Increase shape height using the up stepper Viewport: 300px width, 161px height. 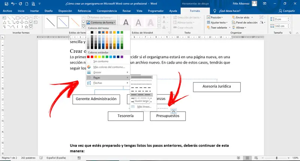point(288,18)
